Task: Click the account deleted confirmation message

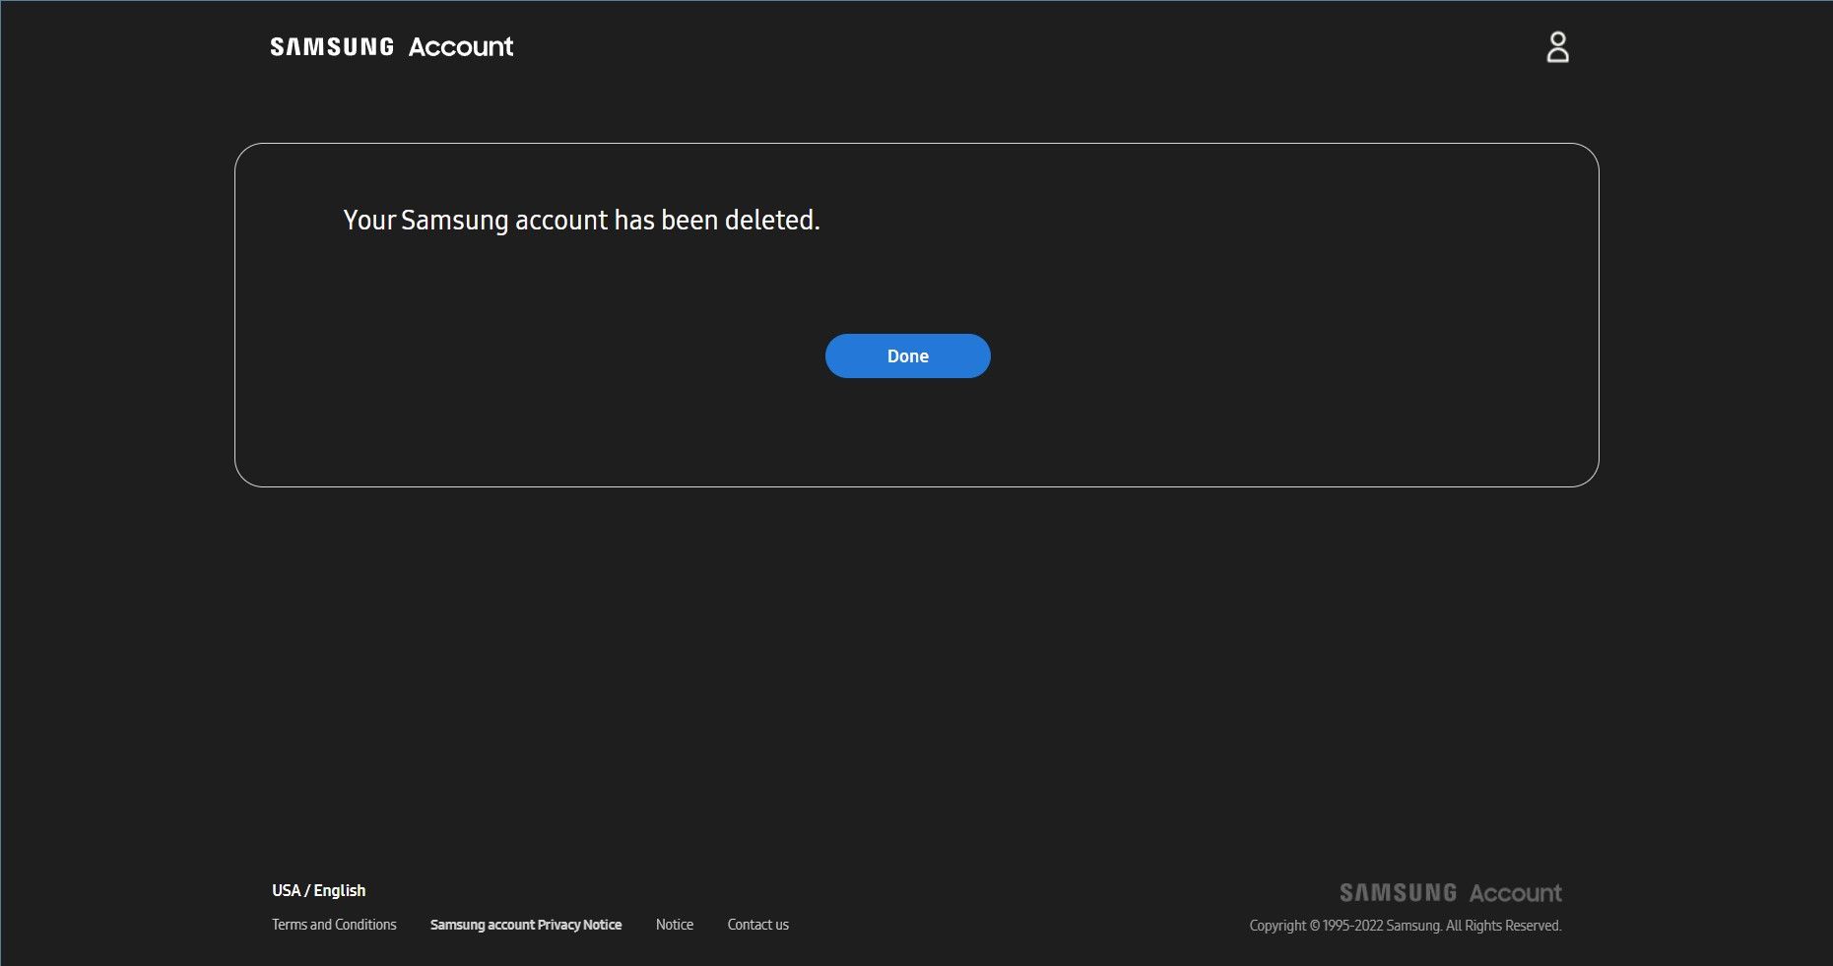Action: pyautogui.click(x=581, y=220)
